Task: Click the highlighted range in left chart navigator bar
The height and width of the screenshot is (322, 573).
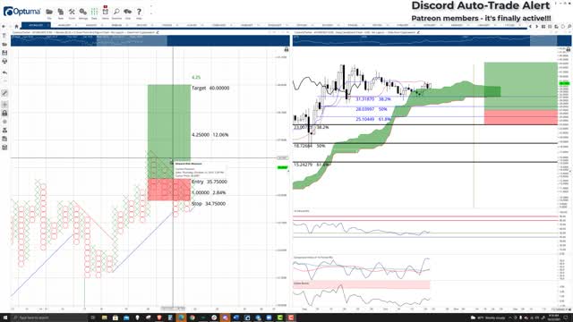Action: 132,40
